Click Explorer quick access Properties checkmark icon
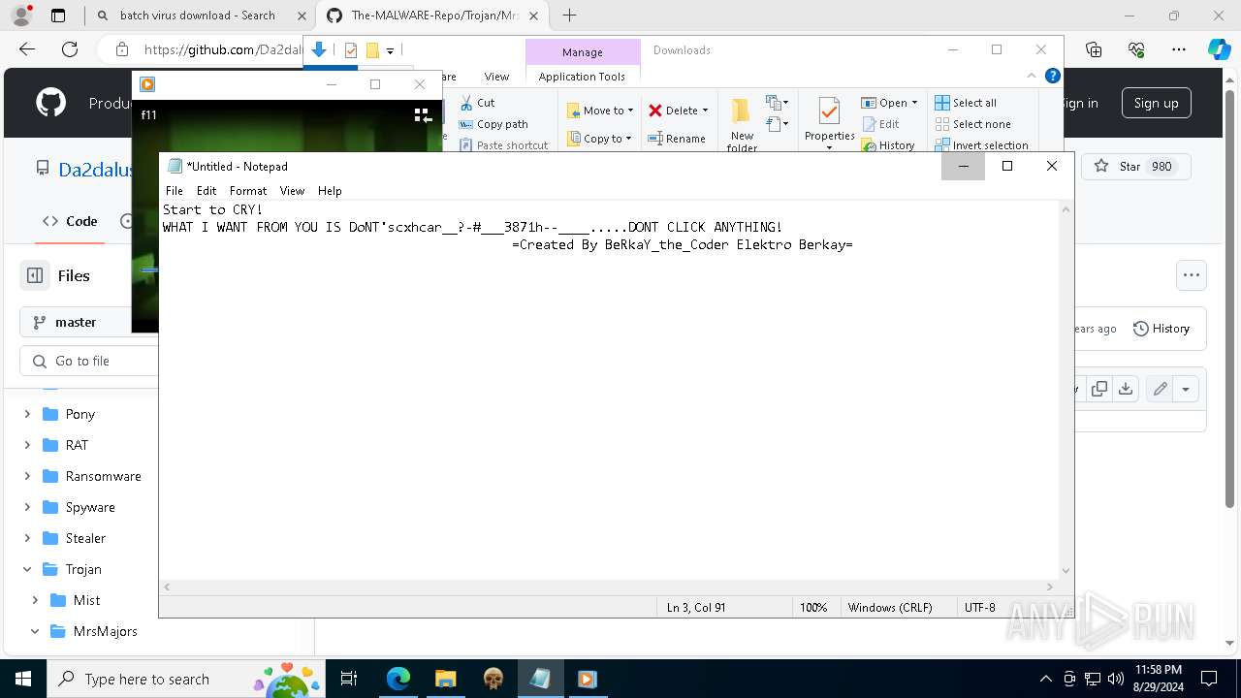Screen dimensions: 1241x698 (x=351, y=50)
